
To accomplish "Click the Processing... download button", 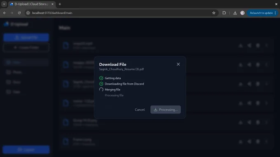I will (166, 110).
